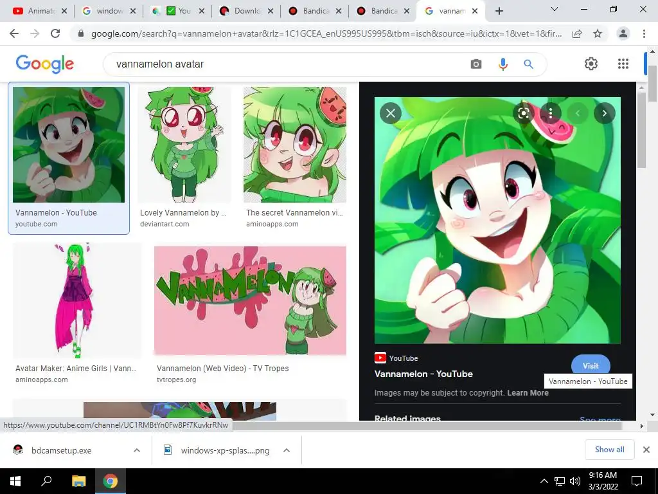658x494 pixels.
Task: Go back to the previous page
Action: (x=14, y=33)
